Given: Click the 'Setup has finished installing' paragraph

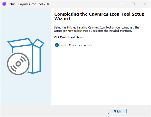Looking at the screenshot, I should [97, 29].
